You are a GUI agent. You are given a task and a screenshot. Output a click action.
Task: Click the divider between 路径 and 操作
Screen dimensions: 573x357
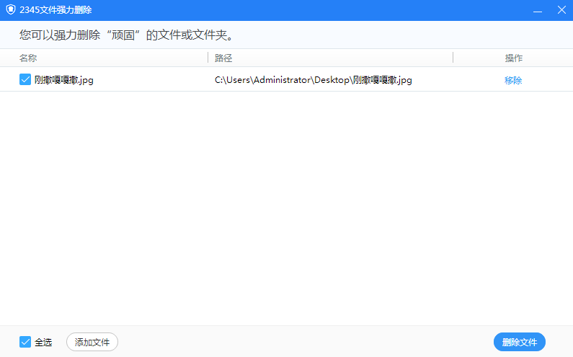coord(453,58)
